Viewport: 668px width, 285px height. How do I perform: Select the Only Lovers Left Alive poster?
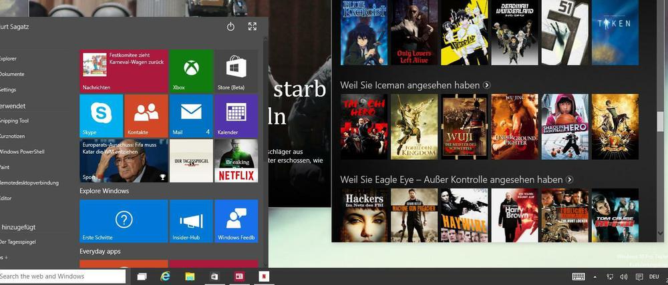(414, 32)
